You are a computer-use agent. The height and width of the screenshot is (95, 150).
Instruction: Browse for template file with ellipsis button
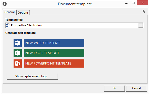(141, 26)
